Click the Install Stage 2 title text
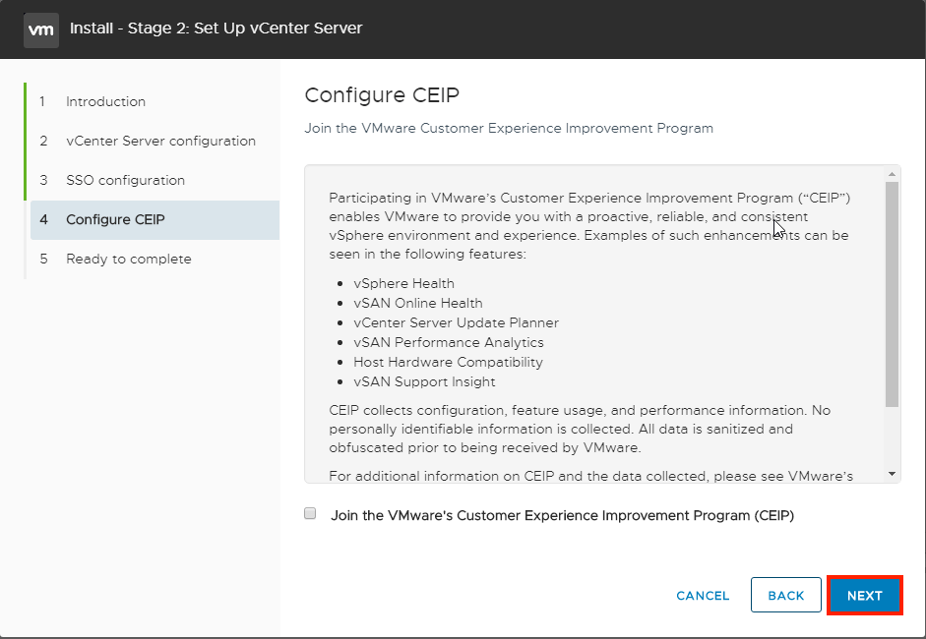The image size is (926, 639). (216, 29)
